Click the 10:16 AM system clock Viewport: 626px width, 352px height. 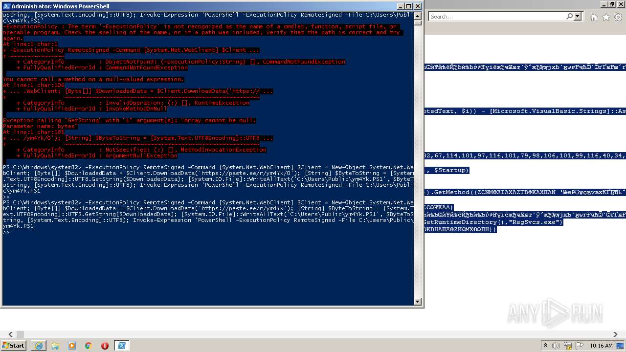pyautogui.click(x=601, y=346)
